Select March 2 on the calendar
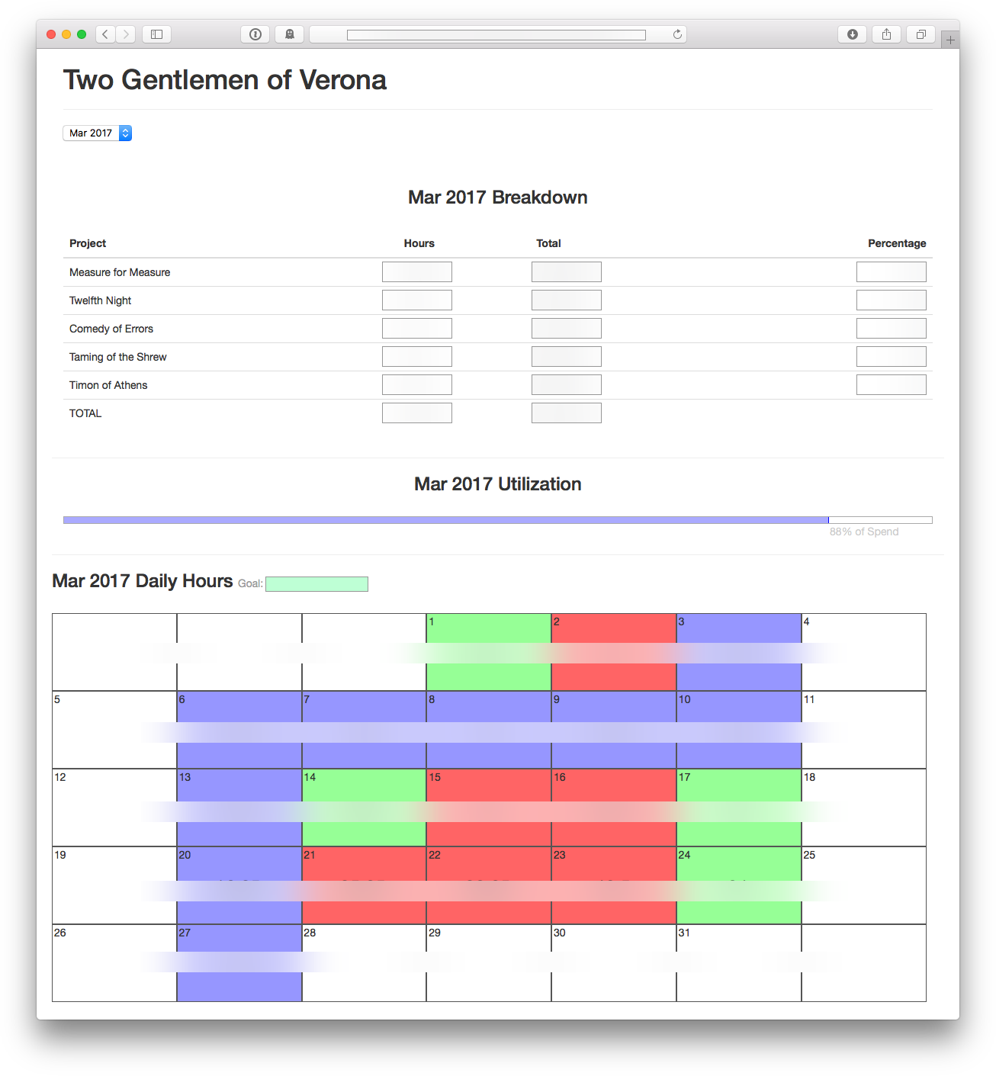The height and width of the screenshot is (1076, 996). point(613,652)
